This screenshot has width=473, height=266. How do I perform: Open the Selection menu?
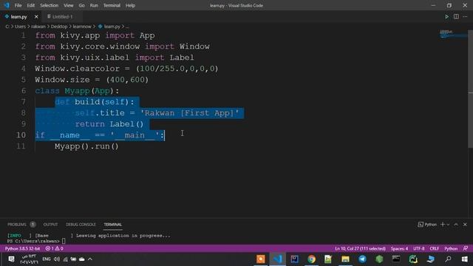[50, 5]
